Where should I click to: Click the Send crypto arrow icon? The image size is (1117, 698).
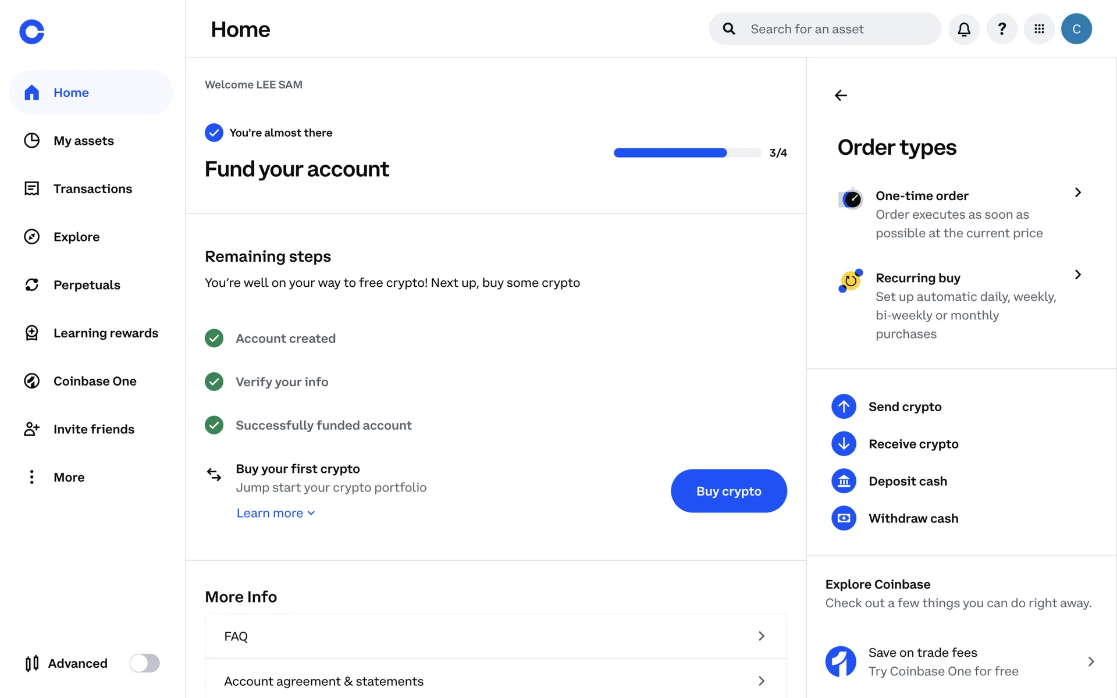click(844, 407)
